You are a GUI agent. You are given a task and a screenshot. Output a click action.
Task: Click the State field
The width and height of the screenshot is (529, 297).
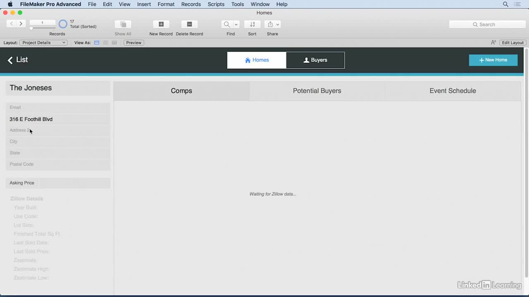58,153
